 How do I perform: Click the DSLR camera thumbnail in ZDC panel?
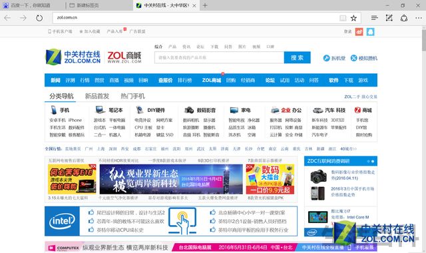(318, 176)
